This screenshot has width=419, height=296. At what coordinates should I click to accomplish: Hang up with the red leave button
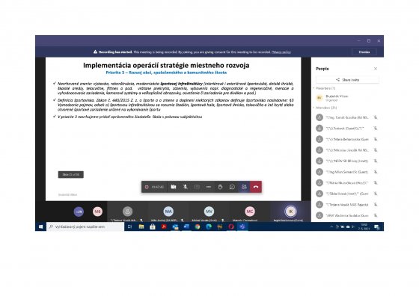point(256,187)
